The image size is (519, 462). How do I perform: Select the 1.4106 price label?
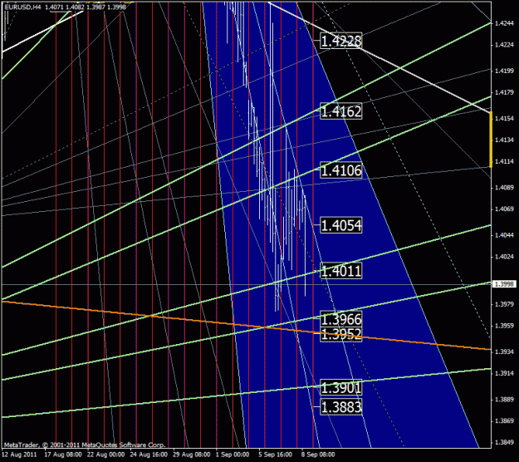341,170
